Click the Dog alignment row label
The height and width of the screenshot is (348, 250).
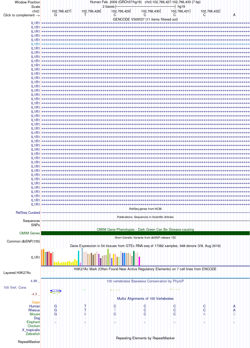(37, 318)
